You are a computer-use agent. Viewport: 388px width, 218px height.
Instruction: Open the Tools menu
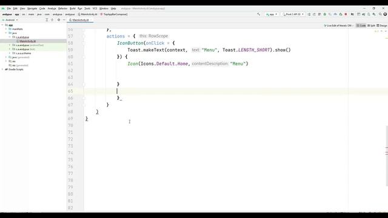tap(87, 8)
